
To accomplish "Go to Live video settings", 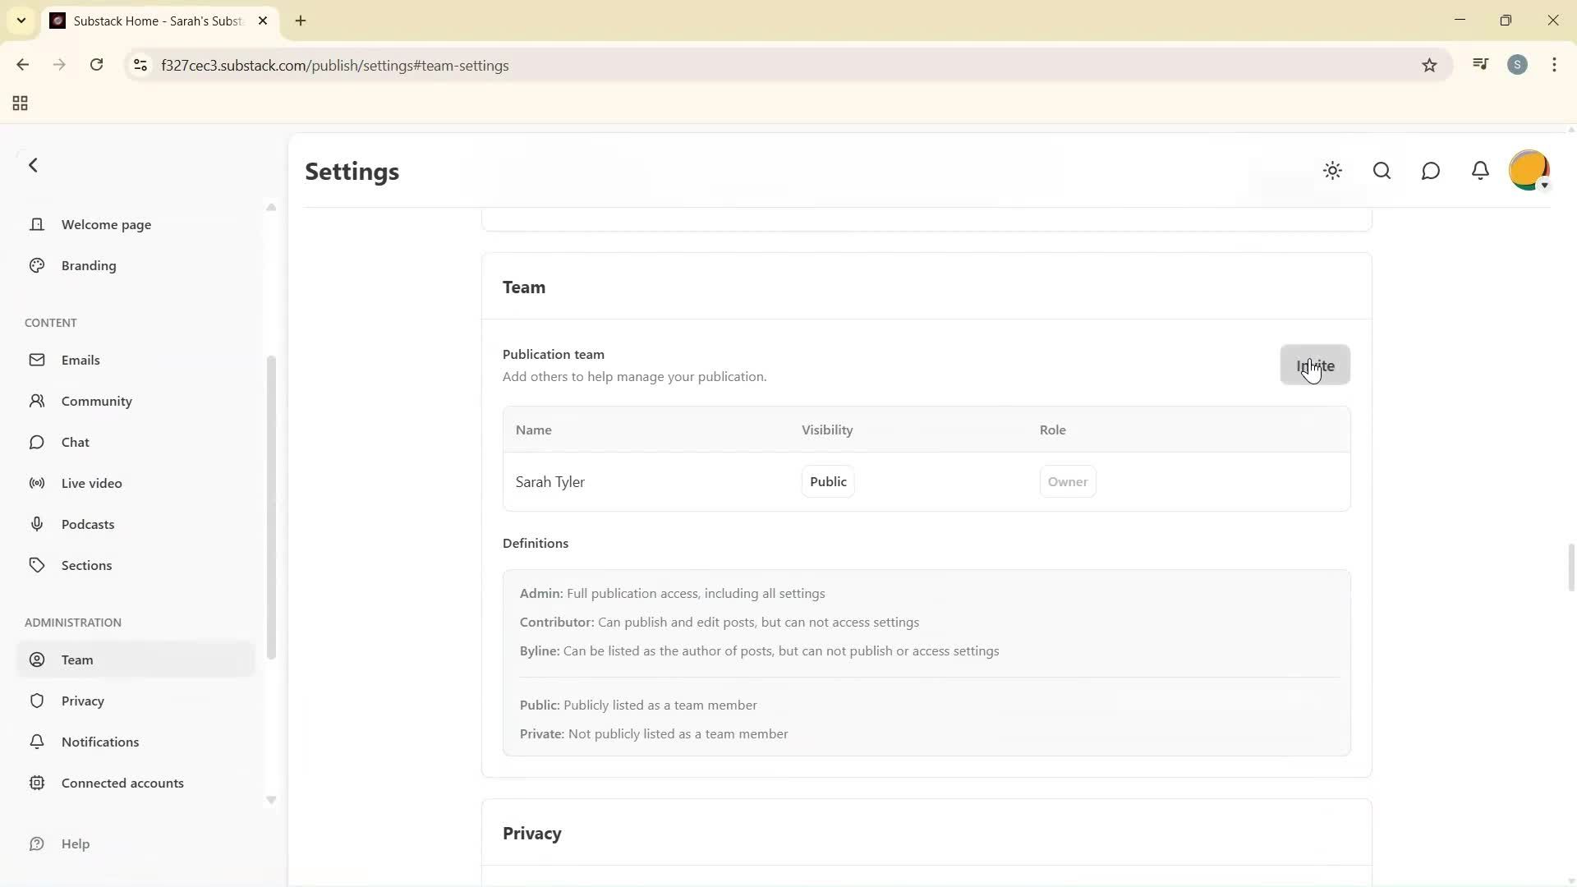I will [x=91, y=483].
